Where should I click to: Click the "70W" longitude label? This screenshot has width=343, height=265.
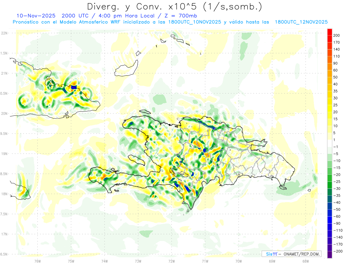[239, 261]
